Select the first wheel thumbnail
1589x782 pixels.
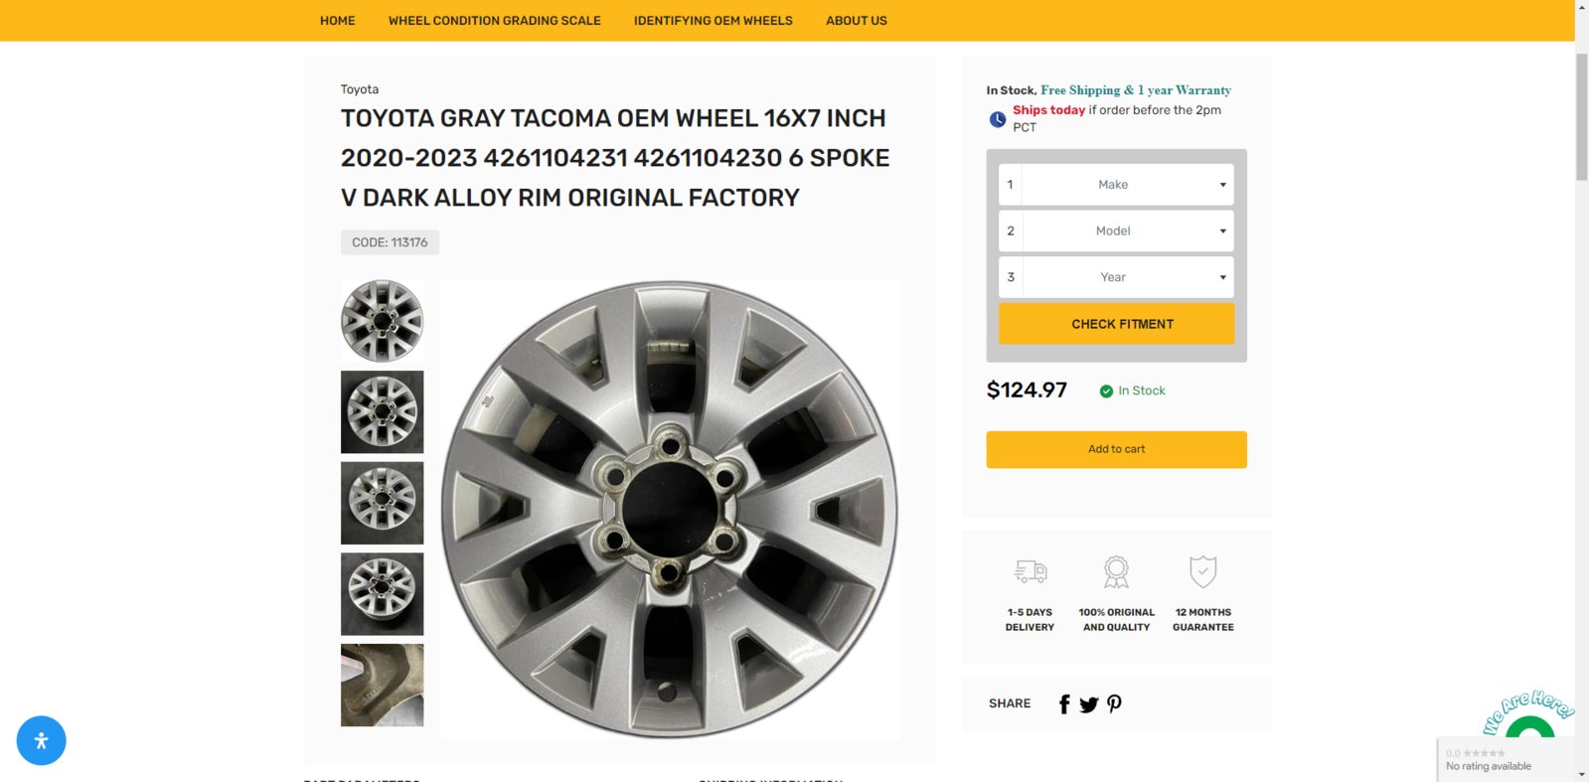tap(383, 321)
